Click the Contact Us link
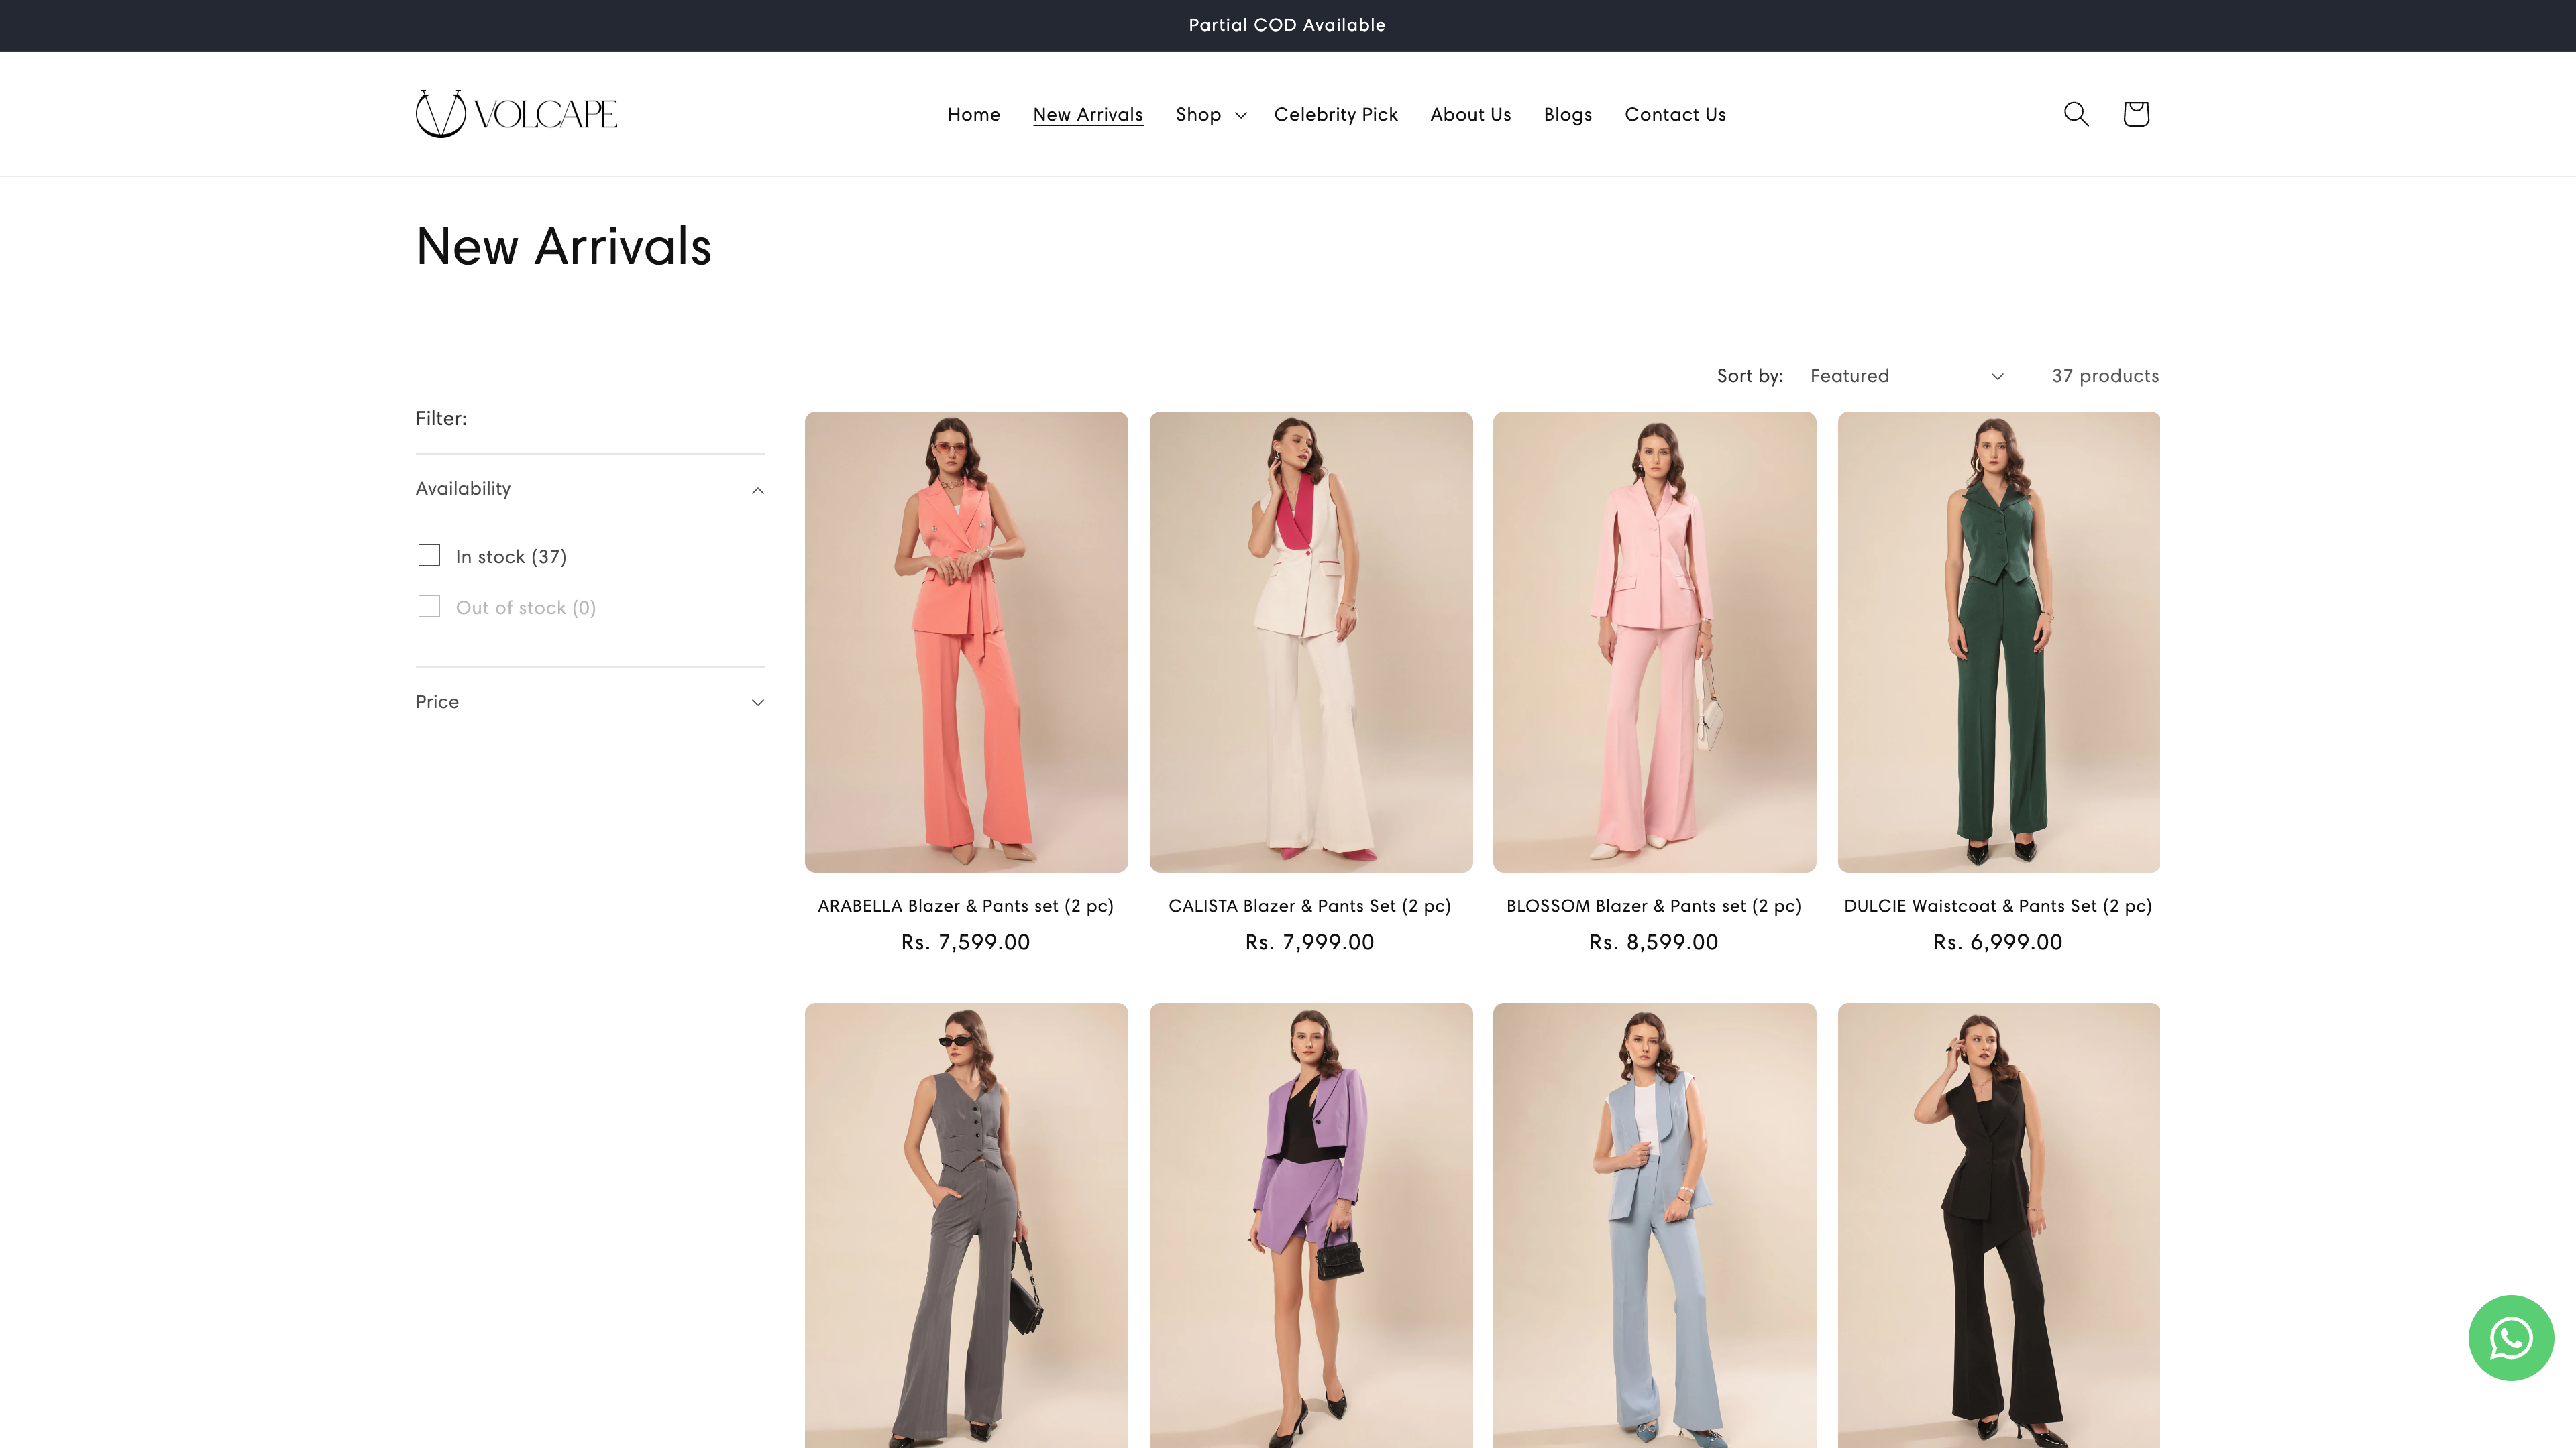 point(1675,115)
